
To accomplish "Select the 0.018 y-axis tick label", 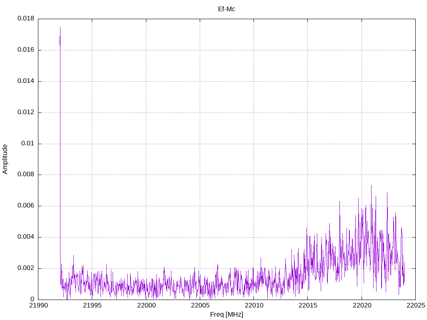I will point(25,19).
